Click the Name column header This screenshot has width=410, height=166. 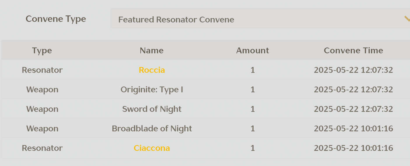point(151,50)
